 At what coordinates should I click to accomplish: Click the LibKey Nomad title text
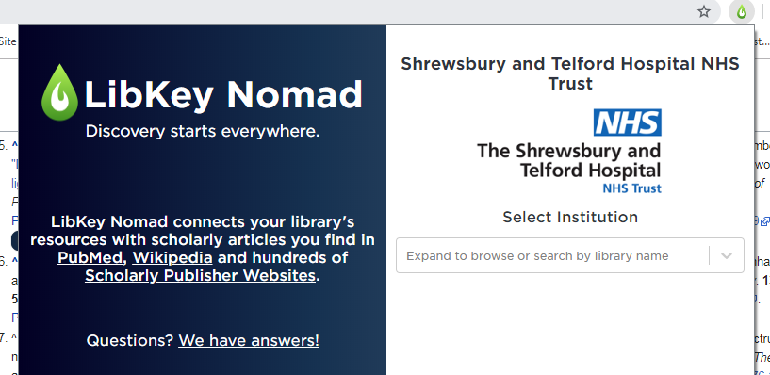[223, 94]
